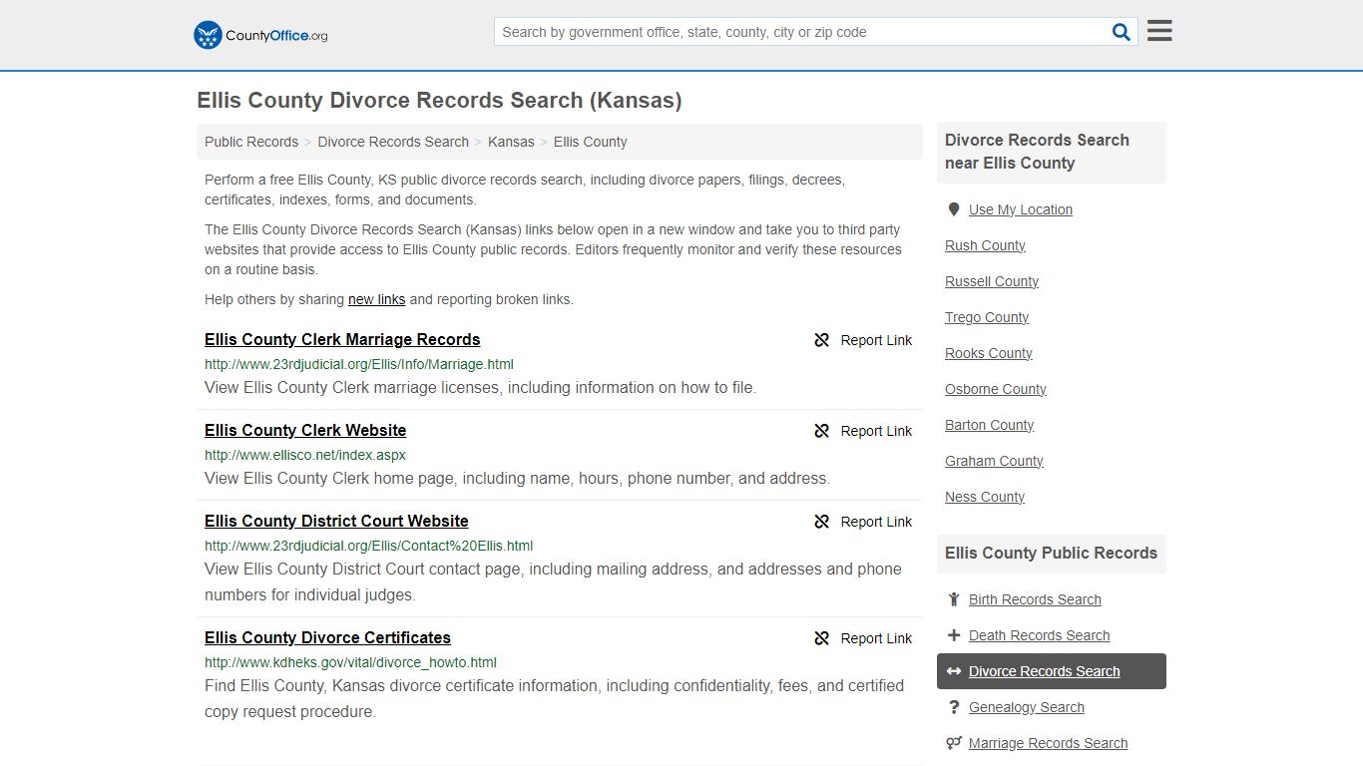Report the District Court Website link
Image resolution: width=1363 pixels, height=766 pixels.
click(x=863, y=522)
